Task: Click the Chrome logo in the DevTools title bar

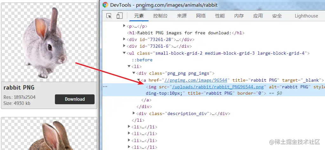Action: point(105,5)
